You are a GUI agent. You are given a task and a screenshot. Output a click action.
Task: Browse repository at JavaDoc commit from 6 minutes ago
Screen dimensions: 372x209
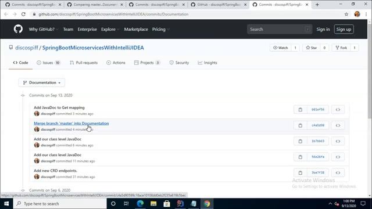click(338, 141)
